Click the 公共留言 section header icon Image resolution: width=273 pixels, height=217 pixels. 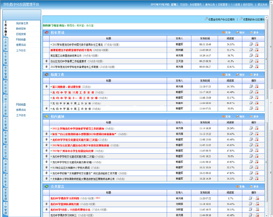click(x=46, y=186)
